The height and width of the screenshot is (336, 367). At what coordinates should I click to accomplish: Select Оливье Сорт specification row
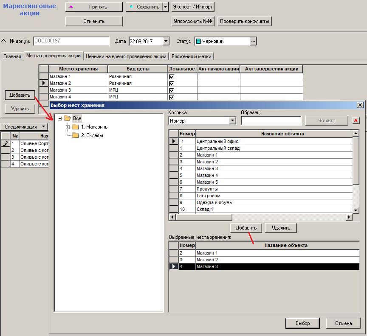(x=25, y=143)
